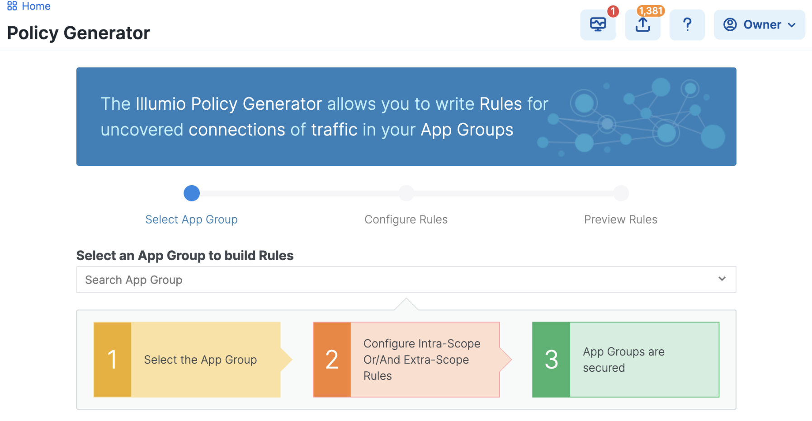The height and width of the screenshot is (421, 812).
Task: Open Help via the question mark icon
Action: tap(687, 24)
